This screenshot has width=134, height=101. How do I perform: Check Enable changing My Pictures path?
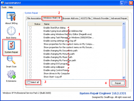coord(30,54)
